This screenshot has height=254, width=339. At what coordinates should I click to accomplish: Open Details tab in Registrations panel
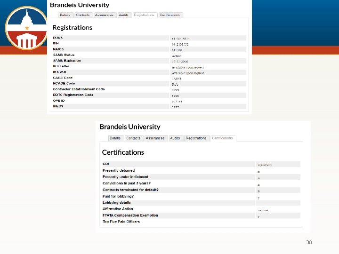click(x=65, y=15)
